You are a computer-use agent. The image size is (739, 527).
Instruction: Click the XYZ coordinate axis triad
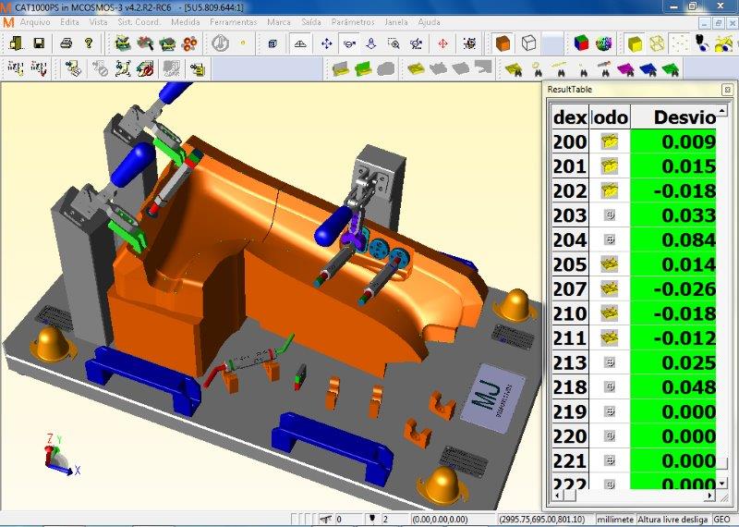click(62, 454)
